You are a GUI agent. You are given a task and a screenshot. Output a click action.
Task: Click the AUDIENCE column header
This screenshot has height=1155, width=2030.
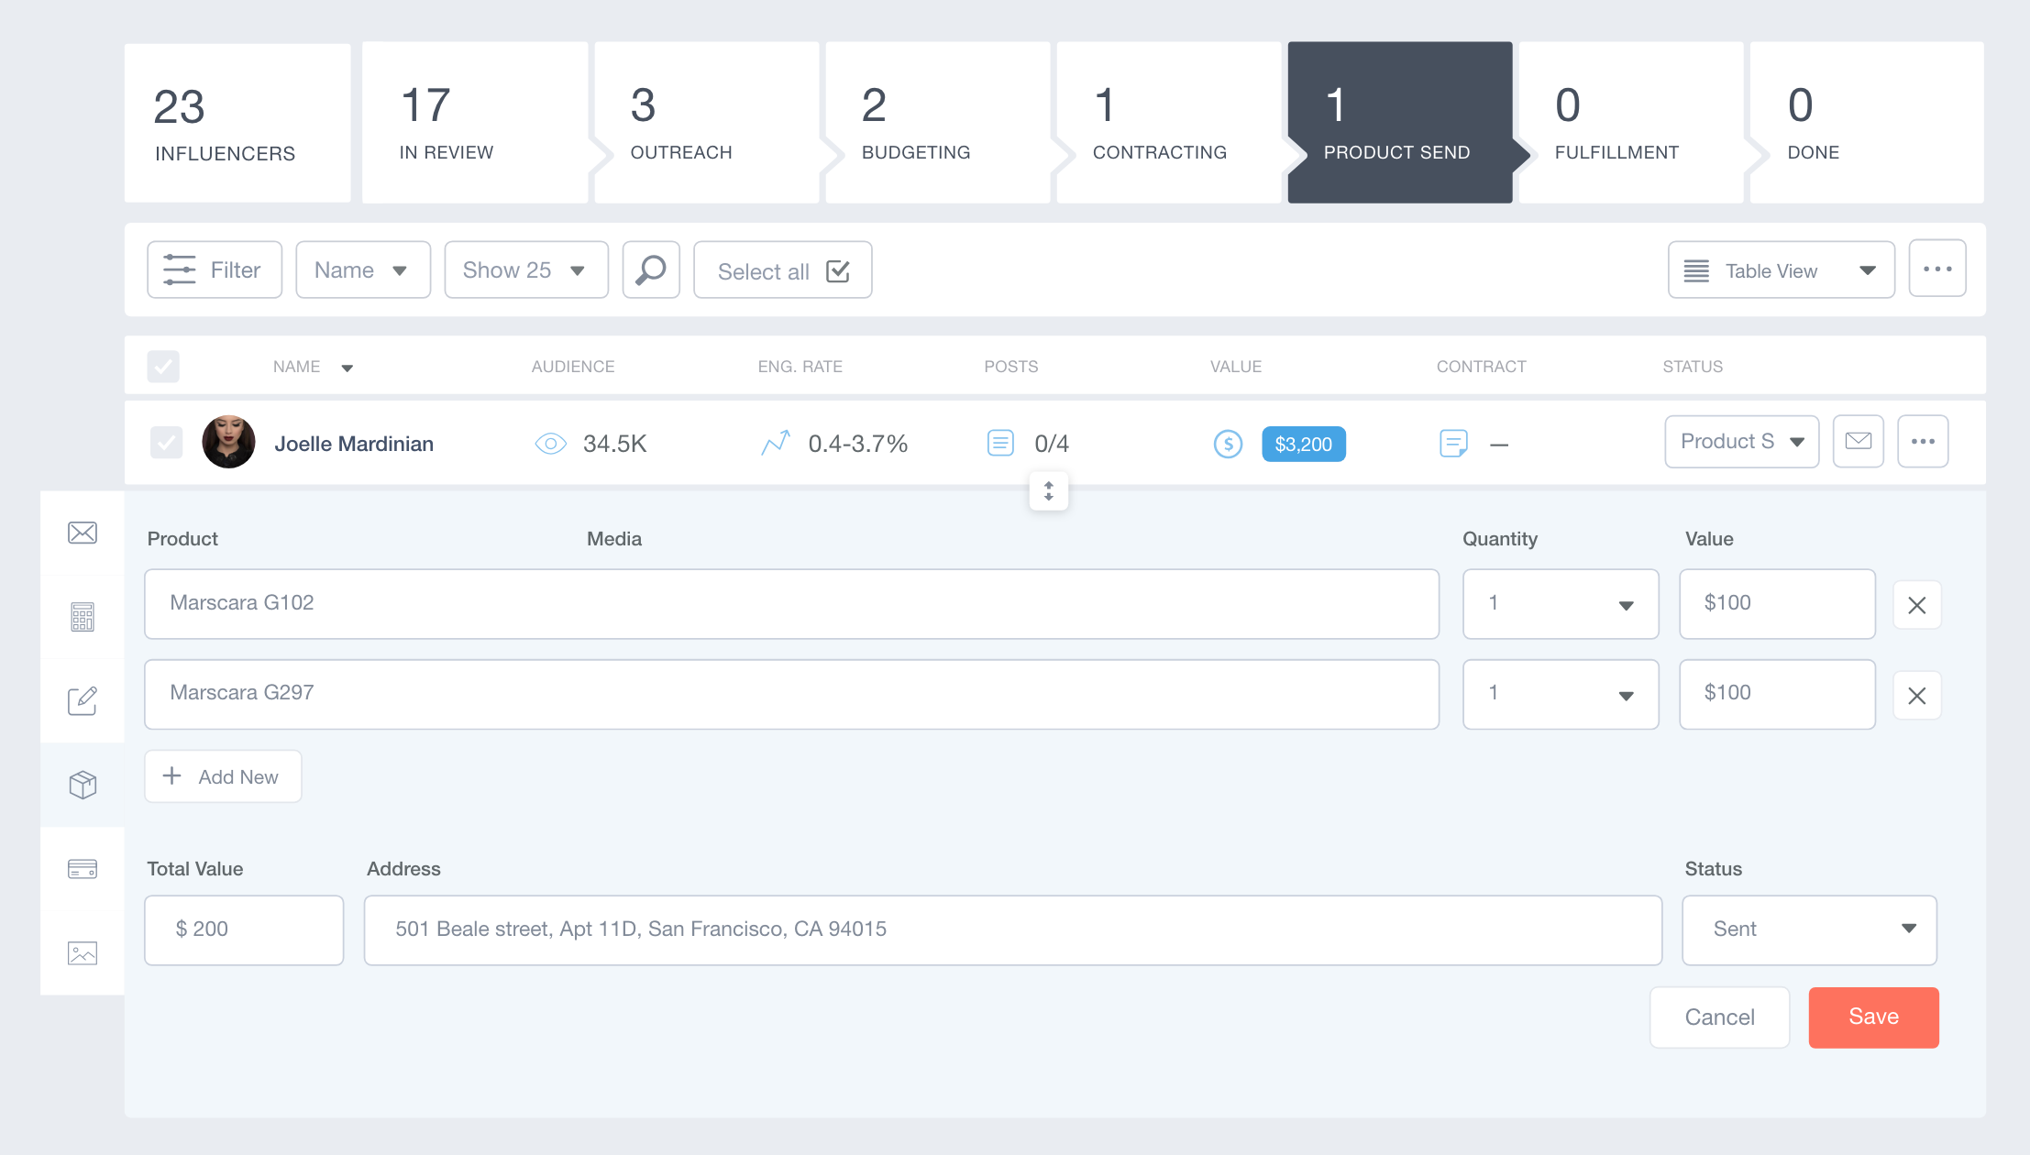pyautogui.click(x=573, y=367)
